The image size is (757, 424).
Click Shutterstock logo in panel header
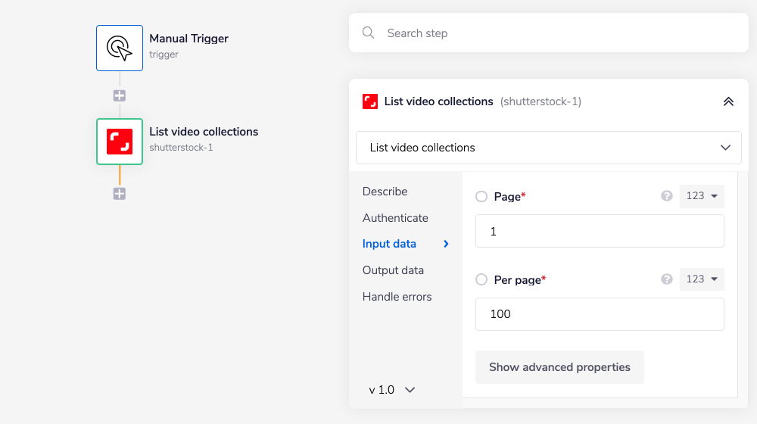(x=370, y=101)
